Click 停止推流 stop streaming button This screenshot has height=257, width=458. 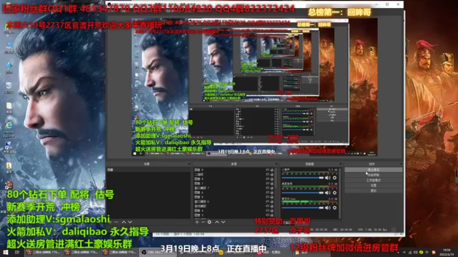click(373, 170)
